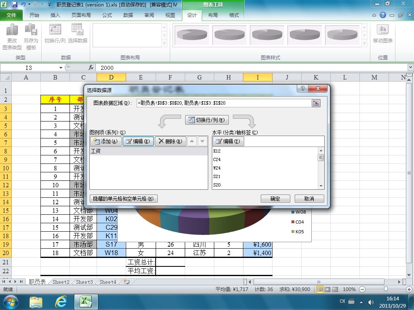Viewport: 414px width, 310px height.
Task: Confirm the dialog with OK (确定)
Action: click(275, 199)
